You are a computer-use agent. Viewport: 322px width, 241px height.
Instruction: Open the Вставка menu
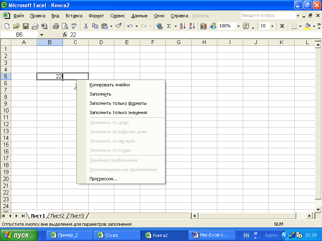click(74, 16)
